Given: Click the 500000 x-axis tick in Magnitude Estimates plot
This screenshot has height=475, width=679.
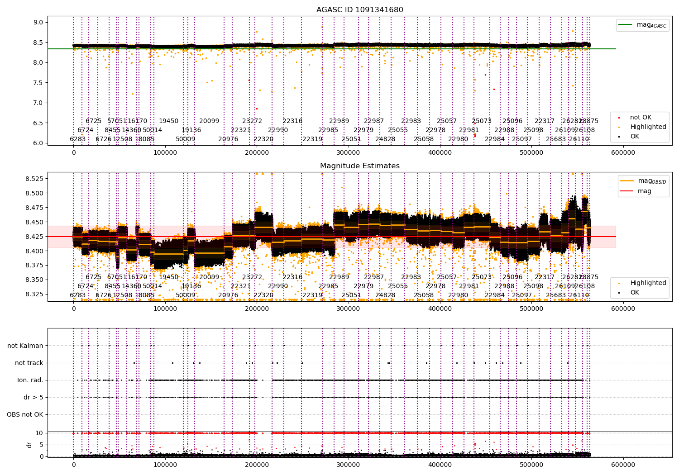Looking at the screenshot, I should (x=531, y=309).
